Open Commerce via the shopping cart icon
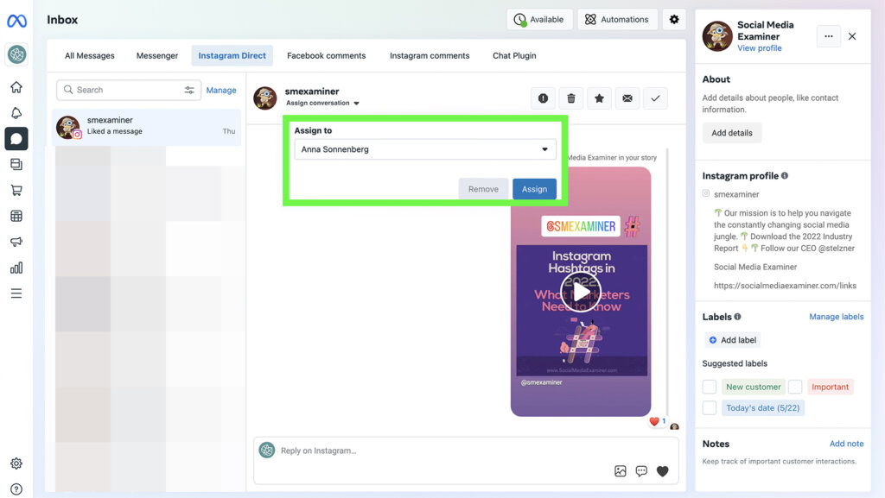885x498 pixels. [x=16, y=190]
